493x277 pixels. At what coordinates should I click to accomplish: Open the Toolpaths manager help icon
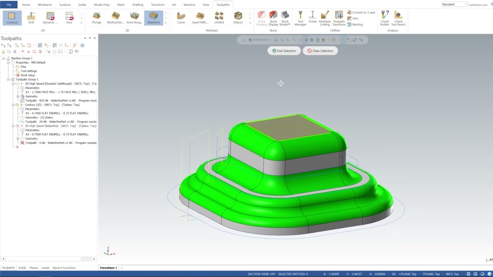click(x=82, y=45)
